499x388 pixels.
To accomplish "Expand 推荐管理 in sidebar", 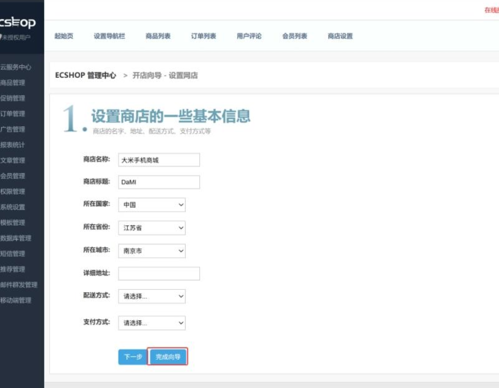I will pos(13,269).
